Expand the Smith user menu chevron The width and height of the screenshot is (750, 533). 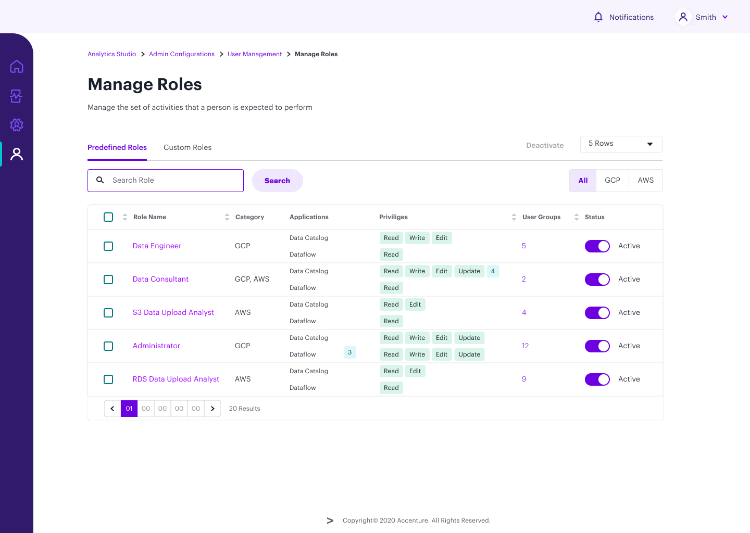[x=725, y=17]
